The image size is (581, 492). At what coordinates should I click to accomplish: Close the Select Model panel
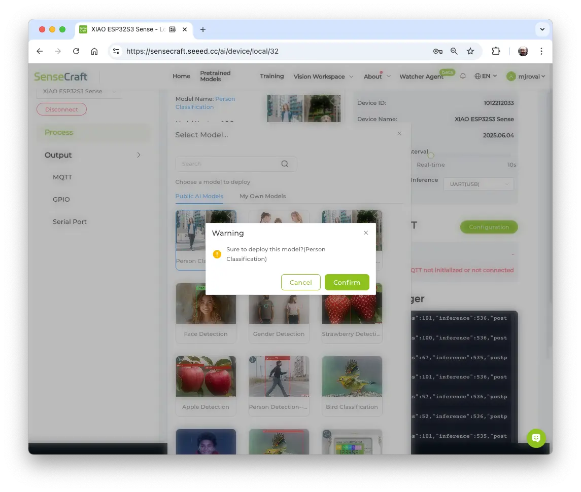pyautogui.click(x=399, y=133)
